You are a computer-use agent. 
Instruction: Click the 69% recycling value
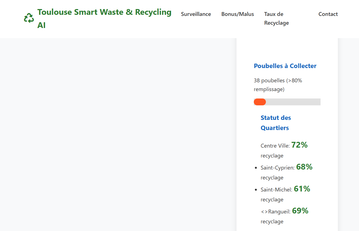pos(300,211)
